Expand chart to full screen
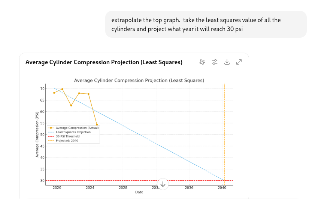Screen dimensions: 309x199 (239, 62)
